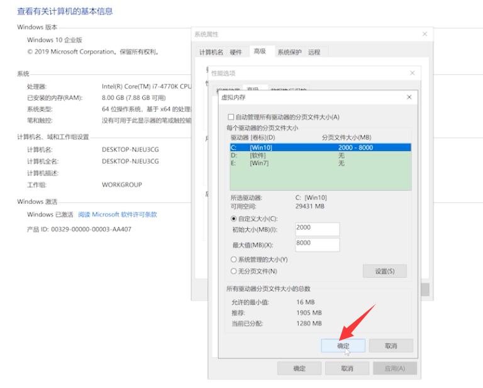Viewport: 483px width, 388px height.
Task: Open the 远程 tab in System Properties
Action: coord(314,52)
